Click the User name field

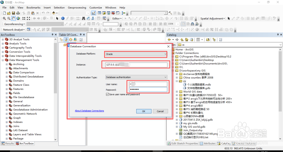point(148,84)
